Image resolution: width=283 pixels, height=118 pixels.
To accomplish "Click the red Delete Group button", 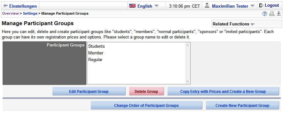I will tap(146, 91).
